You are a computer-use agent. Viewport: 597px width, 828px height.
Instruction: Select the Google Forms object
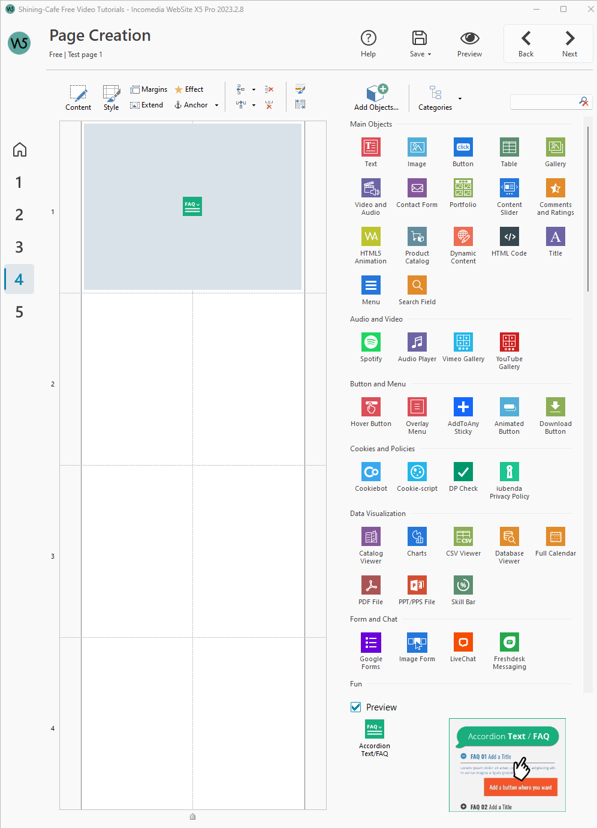click(x=370, y=642)
